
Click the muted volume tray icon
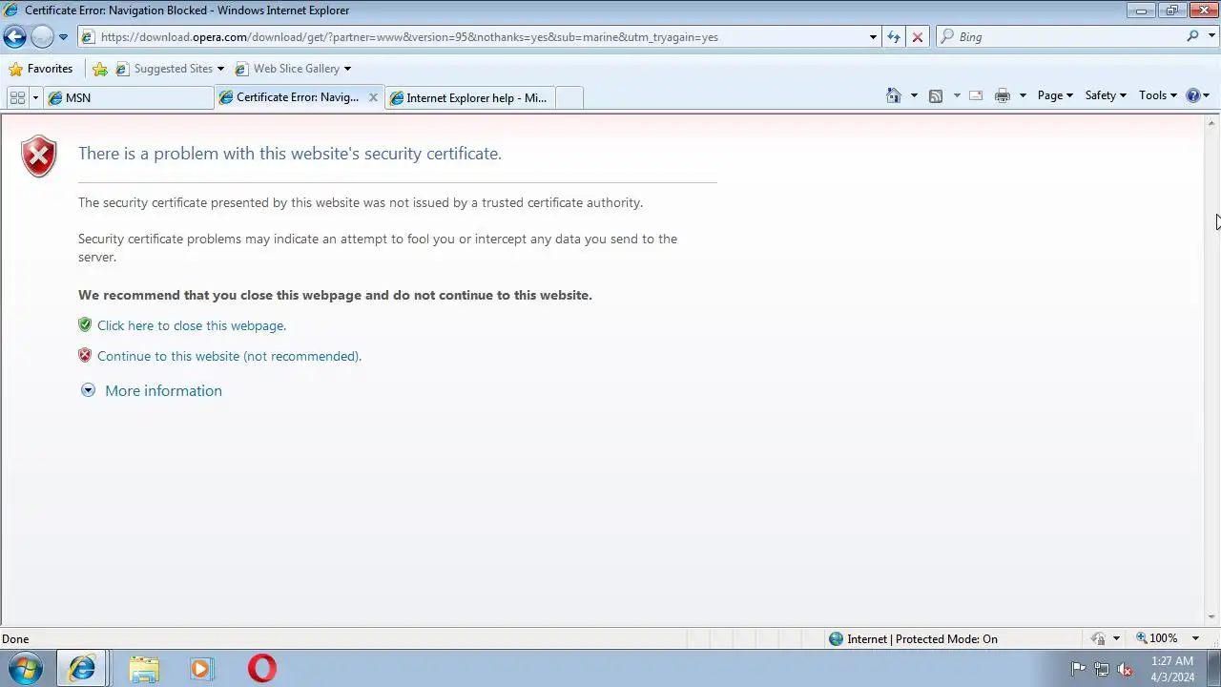[1126, 669]
